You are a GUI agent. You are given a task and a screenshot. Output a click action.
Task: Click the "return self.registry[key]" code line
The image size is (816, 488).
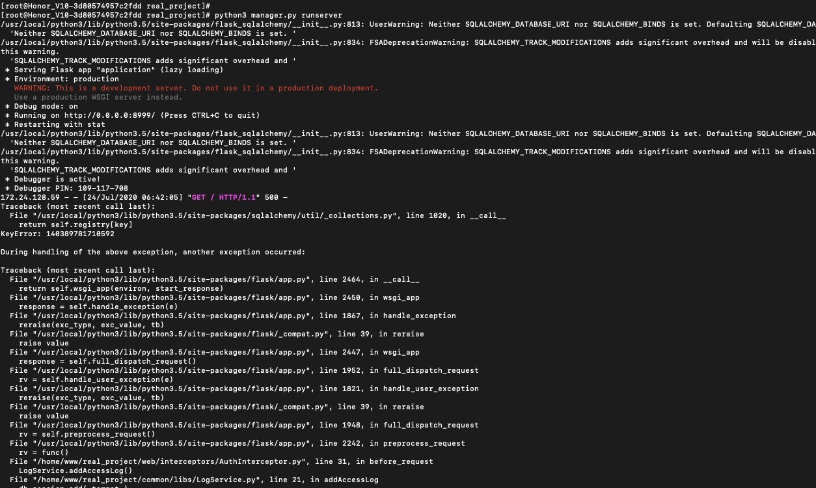click(75, 224)
